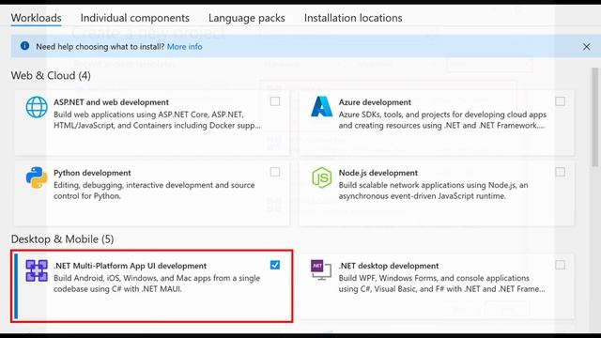Screen dimensions: 601x338
Task: Click the 'Build scalable network applications' description
Action: [433, 191]
